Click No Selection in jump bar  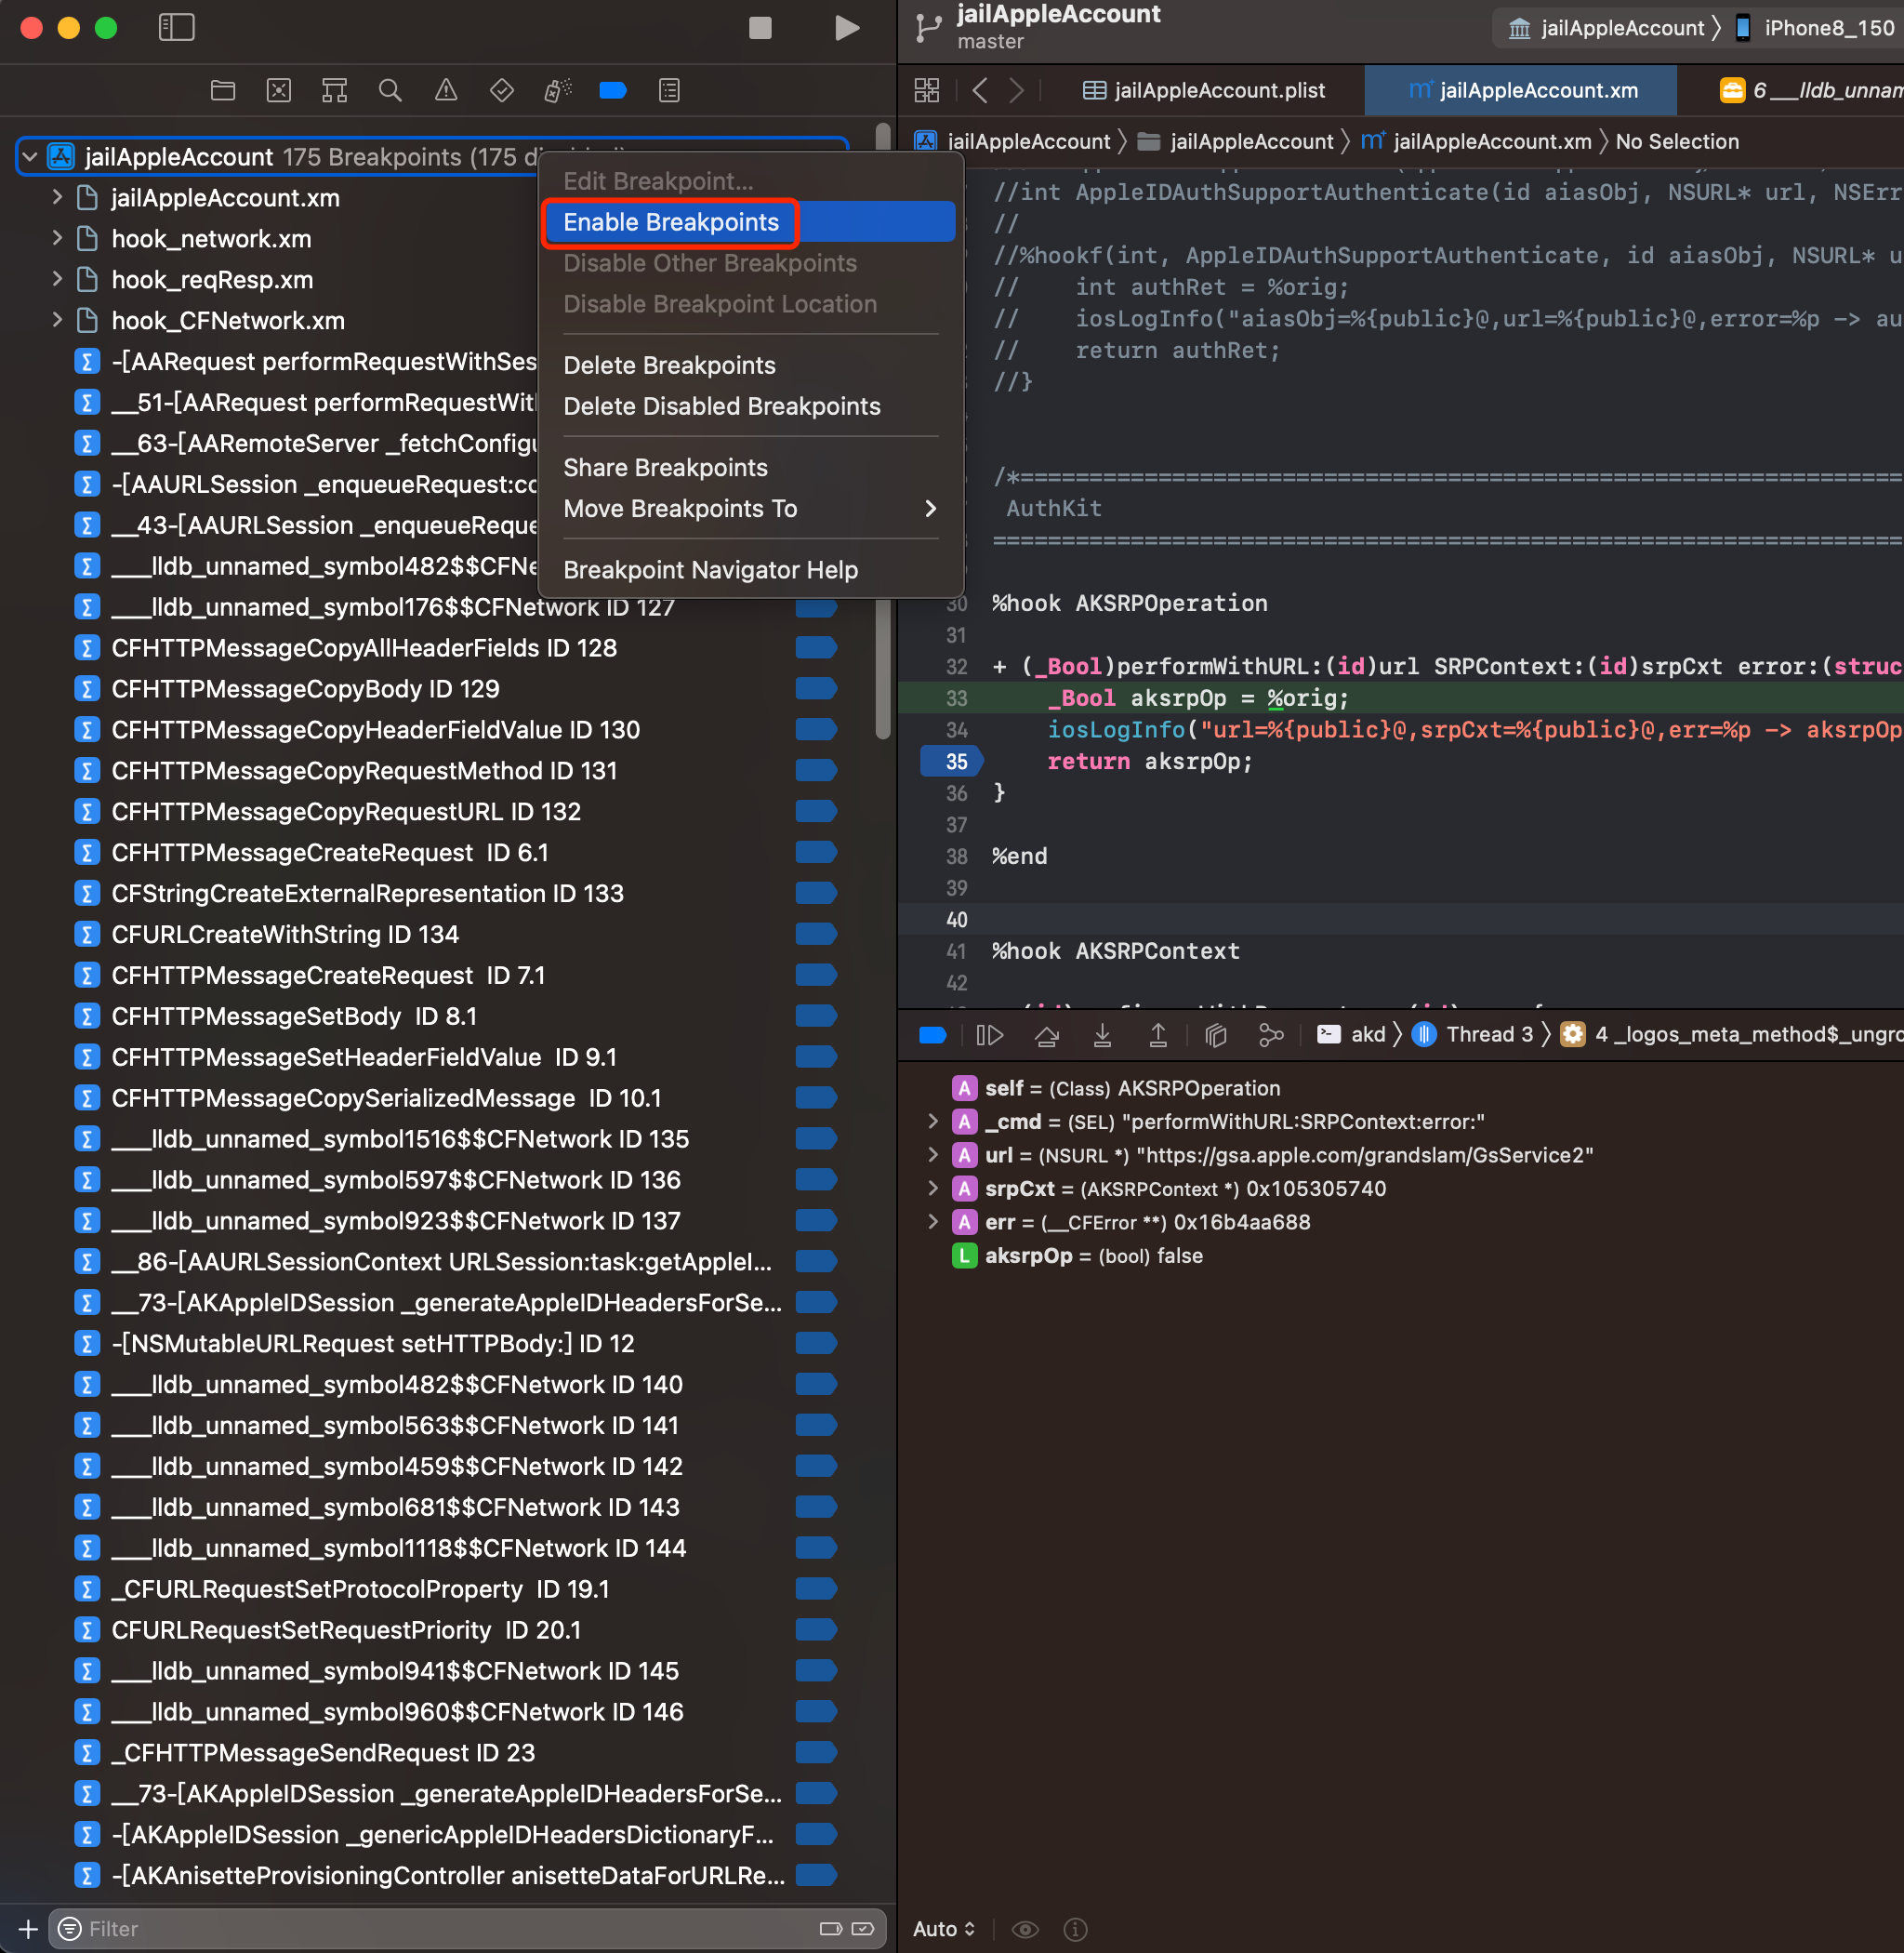click(x=1677, y=142)
